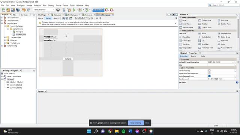
Task: Click the Preview Design icon
Action: [71, 18]
